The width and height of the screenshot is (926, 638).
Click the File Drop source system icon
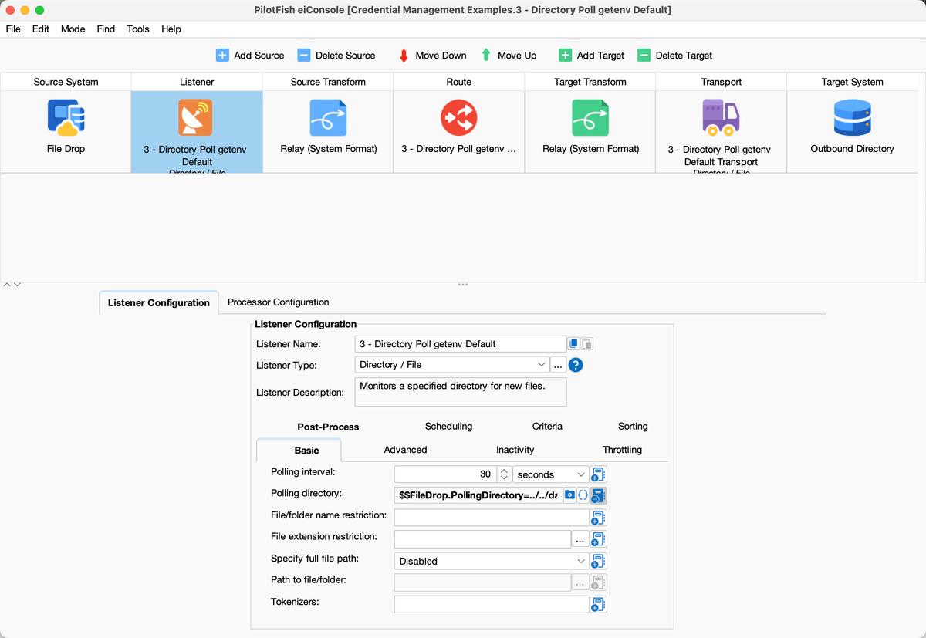[x=66, y=118]
